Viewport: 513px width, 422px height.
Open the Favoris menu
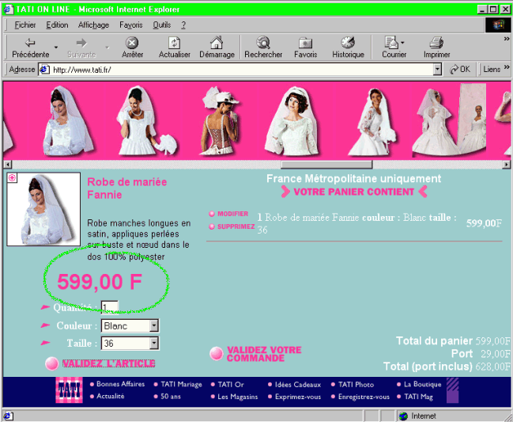(x=131, y=25)
